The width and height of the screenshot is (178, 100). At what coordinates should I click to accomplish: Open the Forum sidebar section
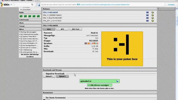tap(30, 26)
